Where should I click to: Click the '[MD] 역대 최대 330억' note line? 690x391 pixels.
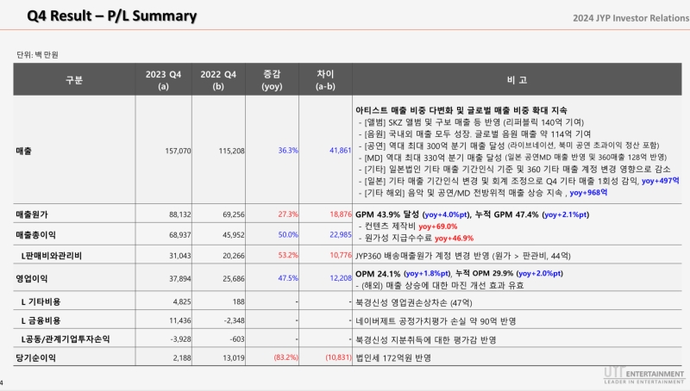[512, 158]
